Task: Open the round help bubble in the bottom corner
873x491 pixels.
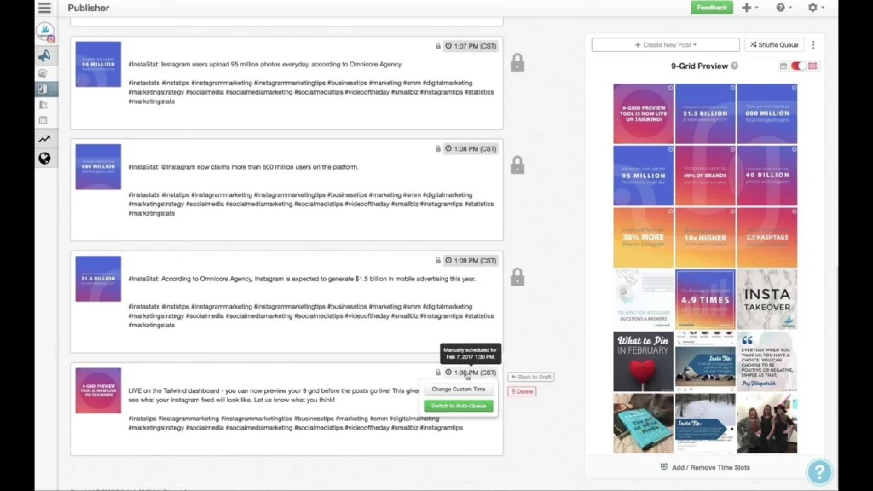Action: pyautogui.click(x=819, y=472)
